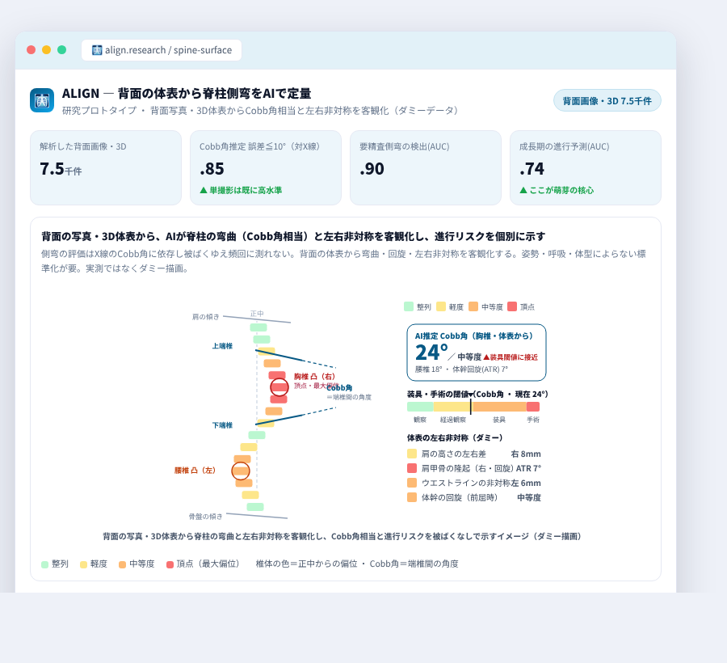727x663 pixels.
Task: Click the yellow 経過観察 segment of the threshold bar
Action: [452, 407]
